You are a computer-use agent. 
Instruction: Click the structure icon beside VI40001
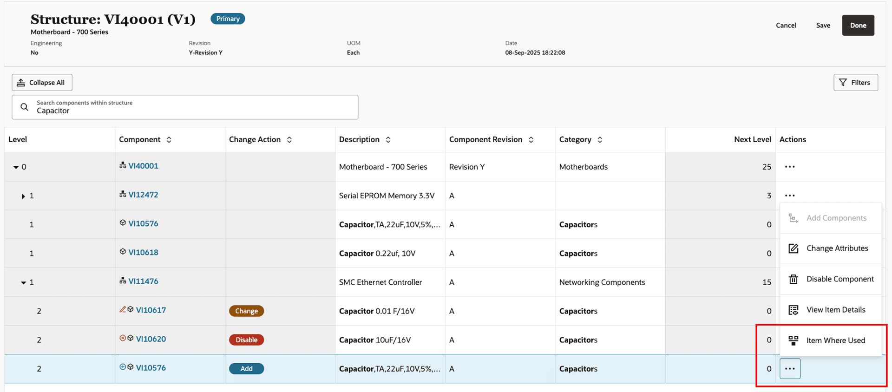(x=123, y=165)
